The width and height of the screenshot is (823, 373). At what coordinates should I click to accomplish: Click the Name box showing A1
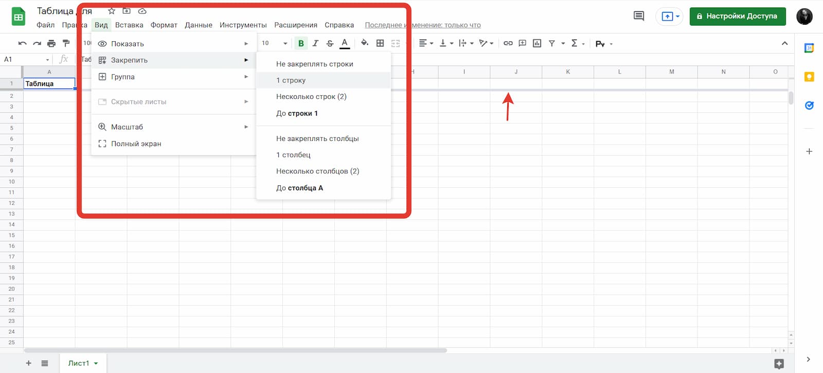click(x=26, y=60)
